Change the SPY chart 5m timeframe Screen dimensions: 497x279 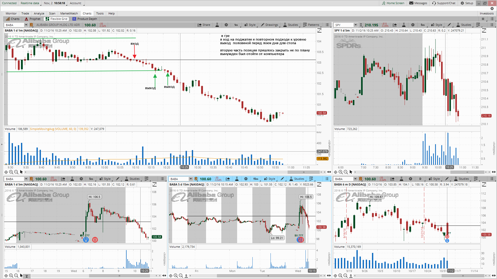click(x=423, y=25)
